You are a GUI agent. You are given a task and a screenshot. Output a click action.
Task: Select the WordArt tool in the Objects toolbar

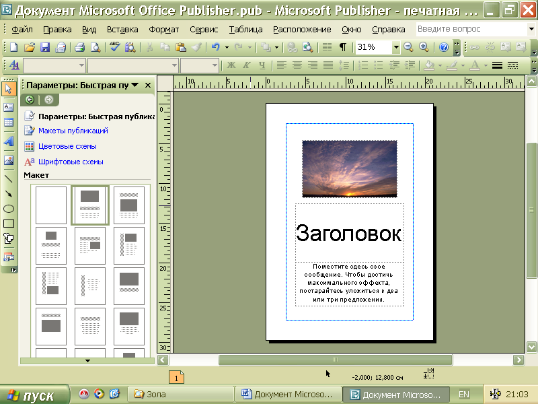point(9,141)
